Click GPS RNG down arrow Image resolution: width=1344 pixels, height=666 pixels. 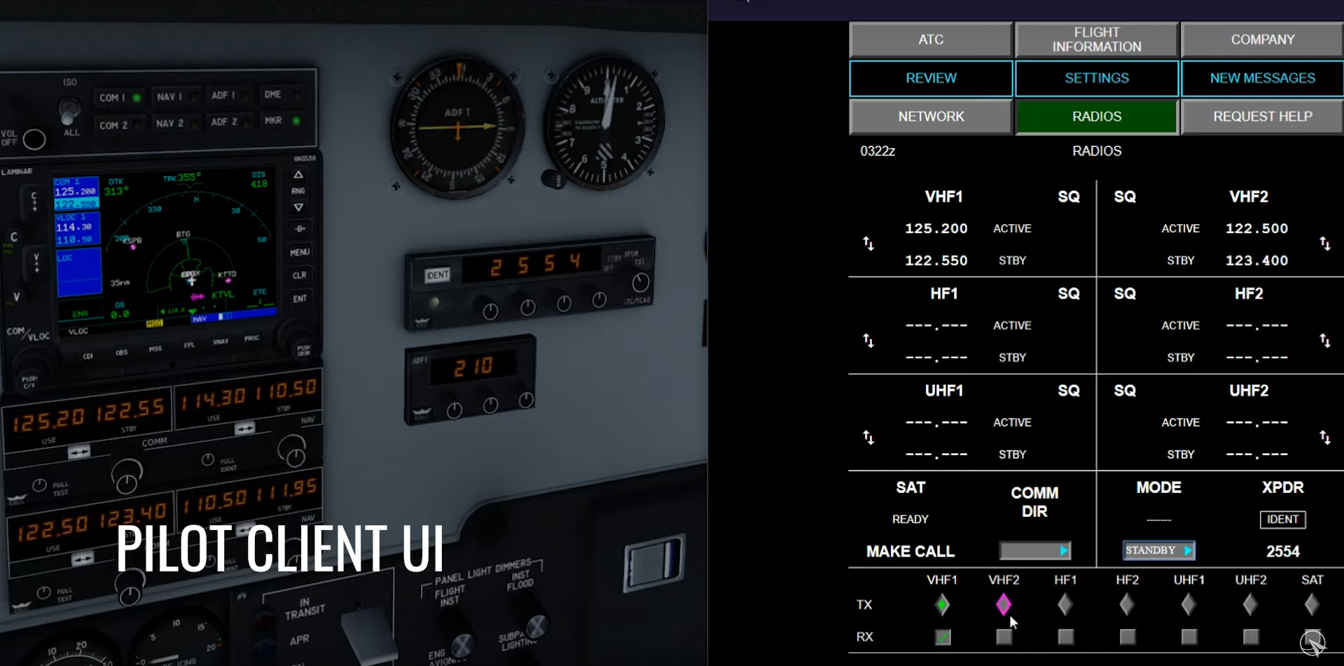298,207
